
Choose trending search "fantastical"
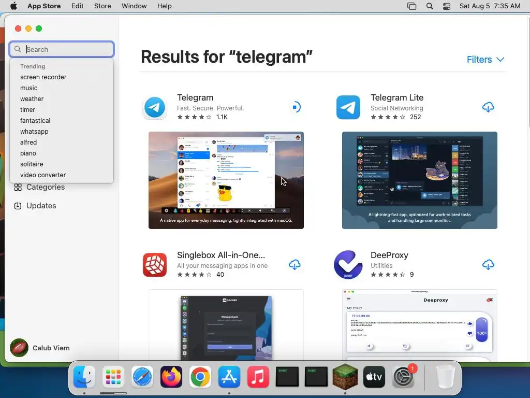coord(35,120)
